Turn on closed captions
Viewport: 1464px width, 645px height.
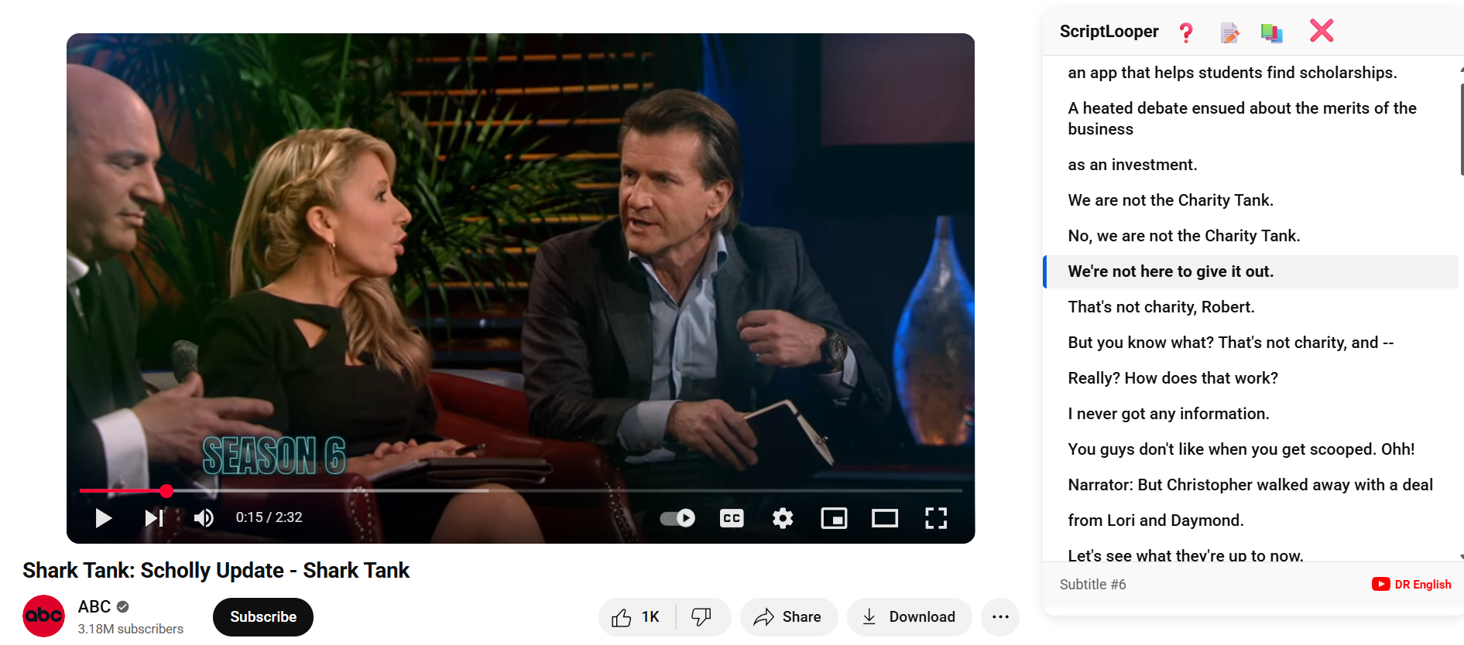(x=732, y=517)
